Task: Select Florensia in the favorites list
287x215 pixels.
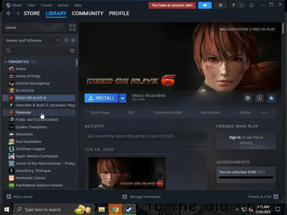Action: (x=39, y=113)
